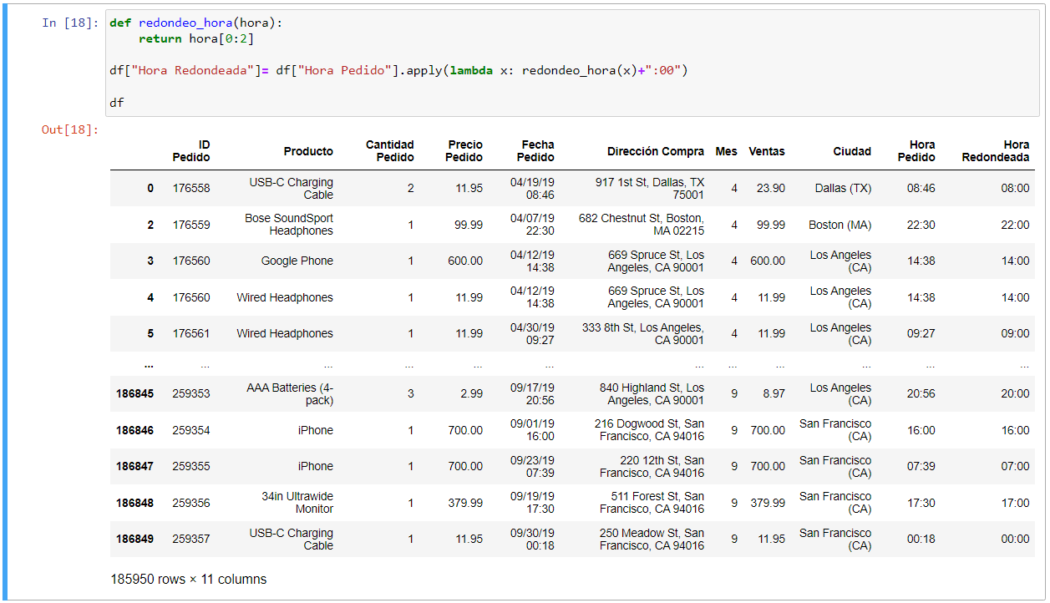Screen dimensions: 1050x603
Task: Click the Hora Redondeada column header
Action: (995, 151)
